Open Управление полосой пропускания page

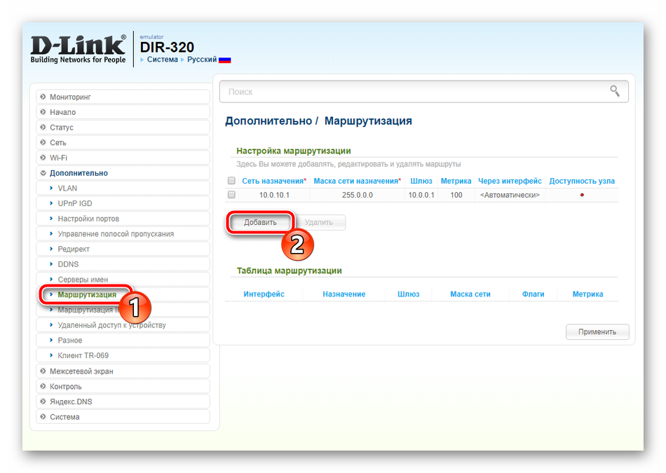click(123, 234)
